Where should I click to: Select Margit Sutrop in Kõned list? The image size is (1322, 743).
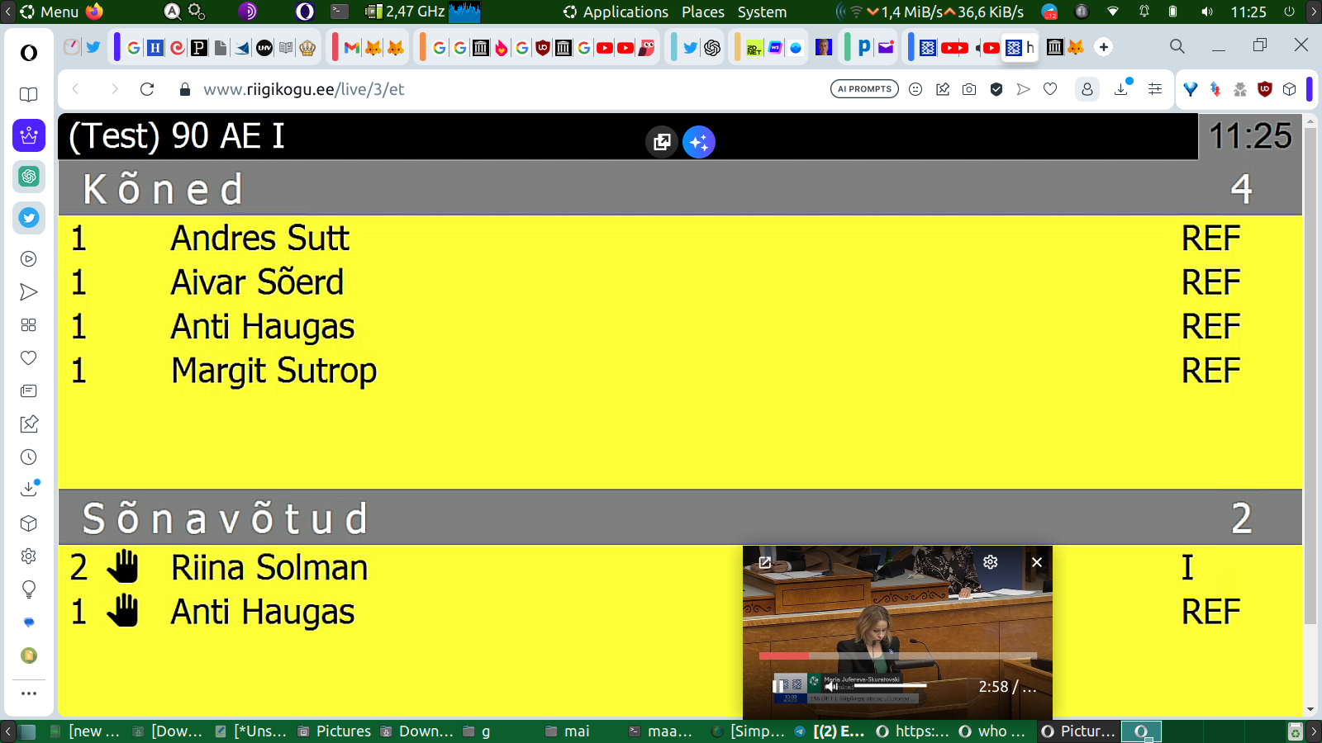point(273,371)
